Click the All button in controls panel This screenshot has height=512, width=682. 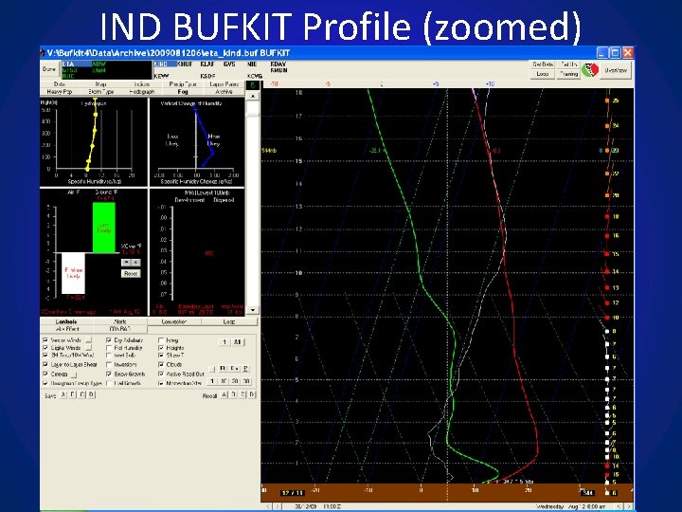pyautogui.click(x=238, y=342)
